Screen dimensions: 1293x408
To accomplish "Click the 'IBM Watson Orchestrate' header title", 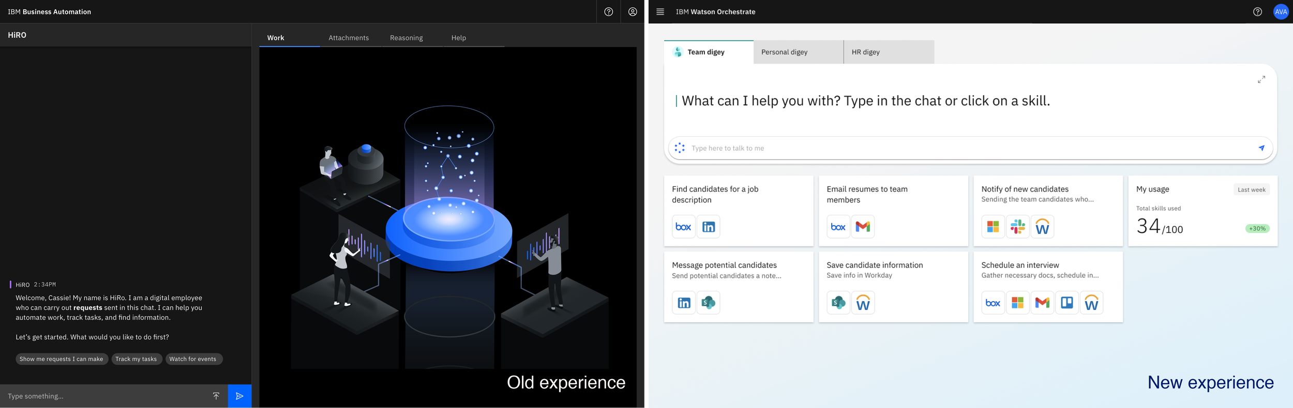I will click(x=715, y=12).
